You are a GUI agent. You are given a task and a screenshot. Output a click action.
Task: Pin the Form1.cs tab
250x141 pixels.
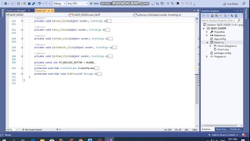pos(49,11)
